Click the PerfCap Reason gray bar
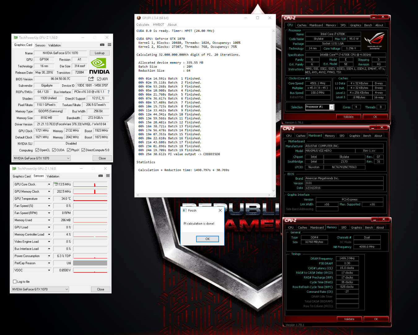 tap(90, 263)
